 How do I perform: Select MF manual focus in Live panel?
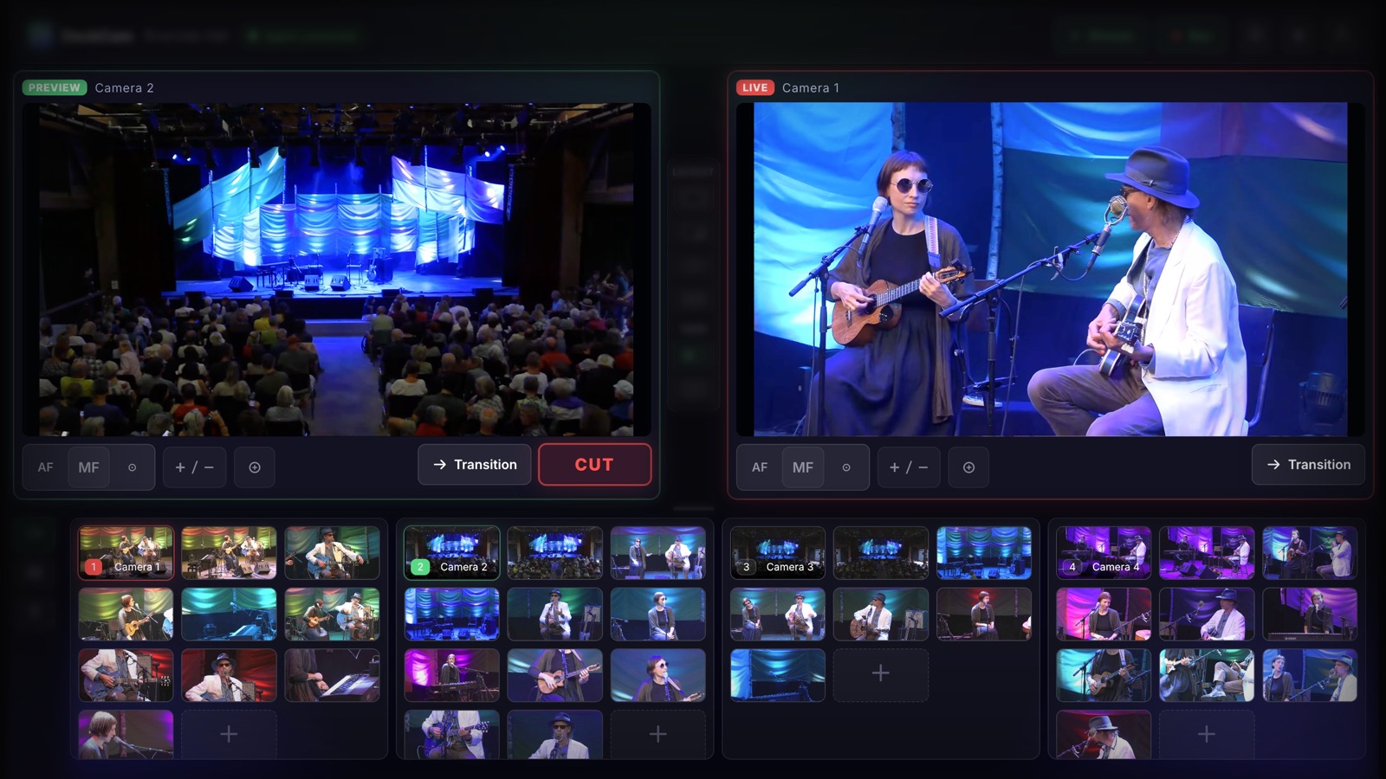tap(803, 467)
